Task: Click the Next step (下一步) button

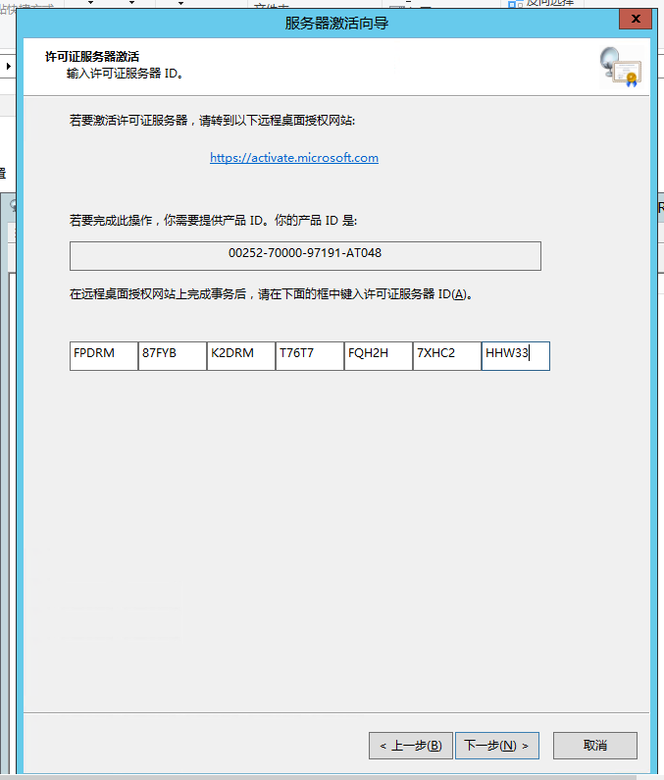Action: [x=497, y=746]
